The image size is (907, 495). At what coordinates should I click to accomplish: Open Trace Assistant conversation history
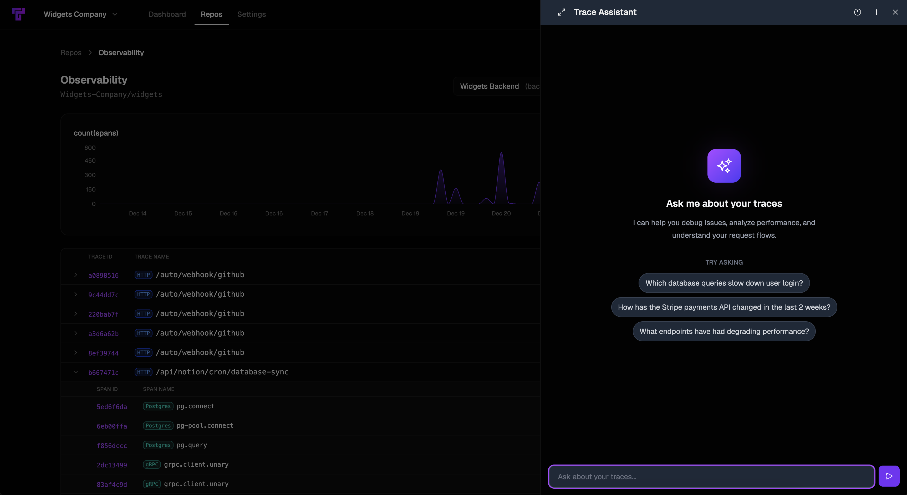point(857,12)
